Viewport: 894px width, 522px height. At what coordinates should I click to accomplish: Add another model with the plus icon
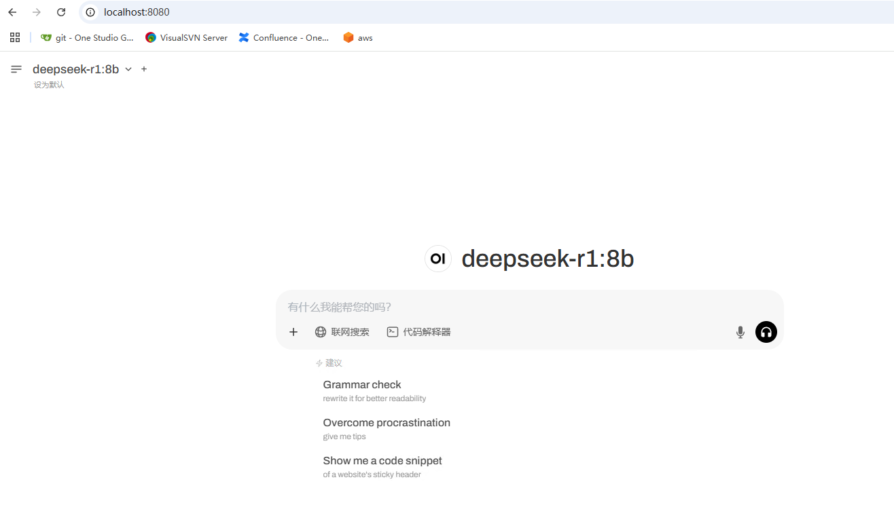(x=144, y=69)
